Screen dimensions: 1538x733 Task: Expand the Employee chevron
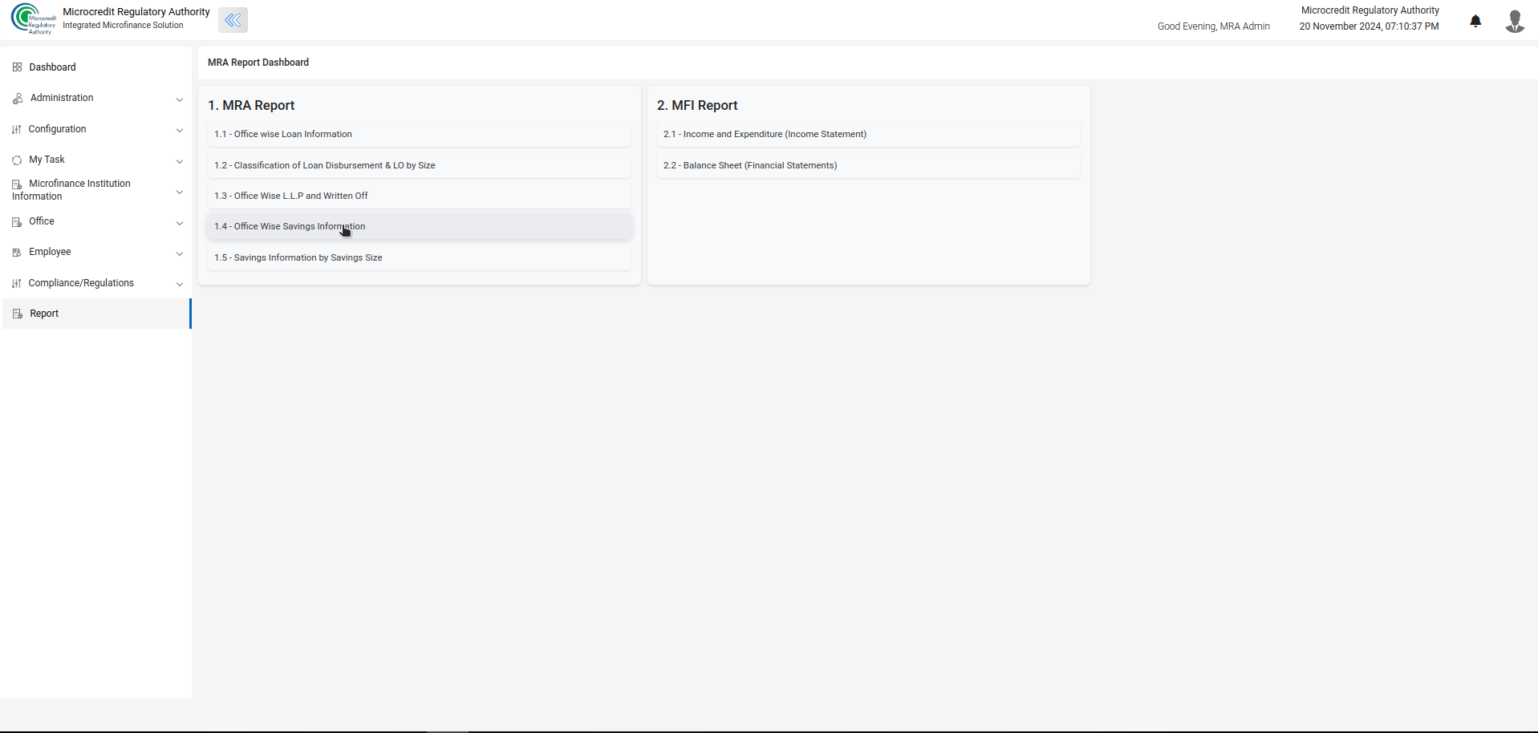point(180,253)
